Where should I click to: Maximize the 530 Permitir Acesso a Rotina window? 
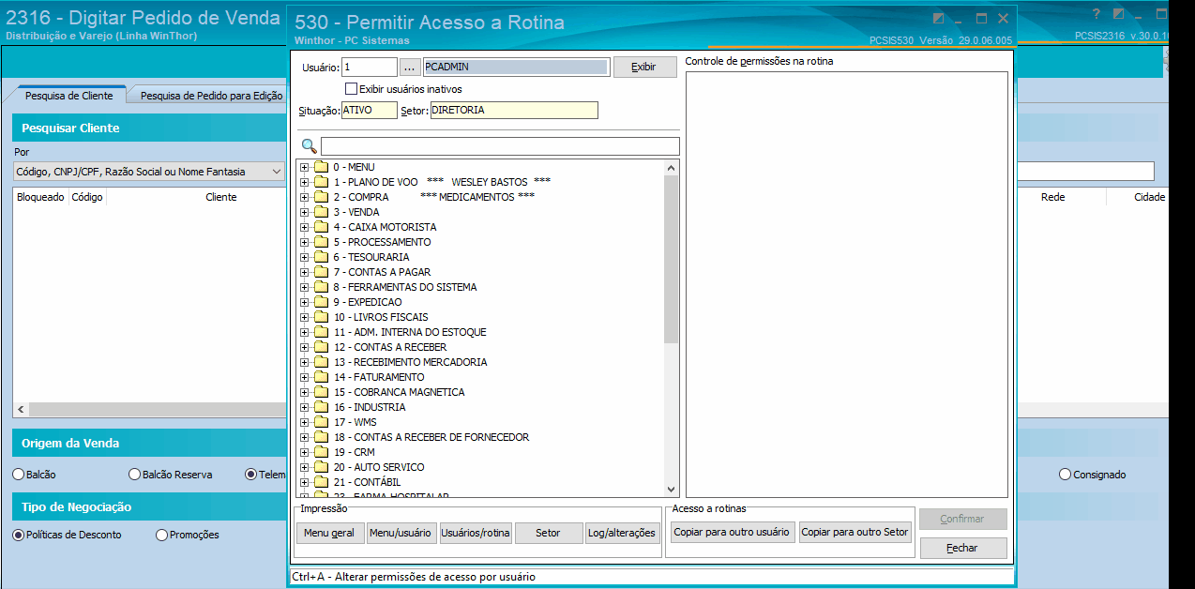[x=982, y=18]
